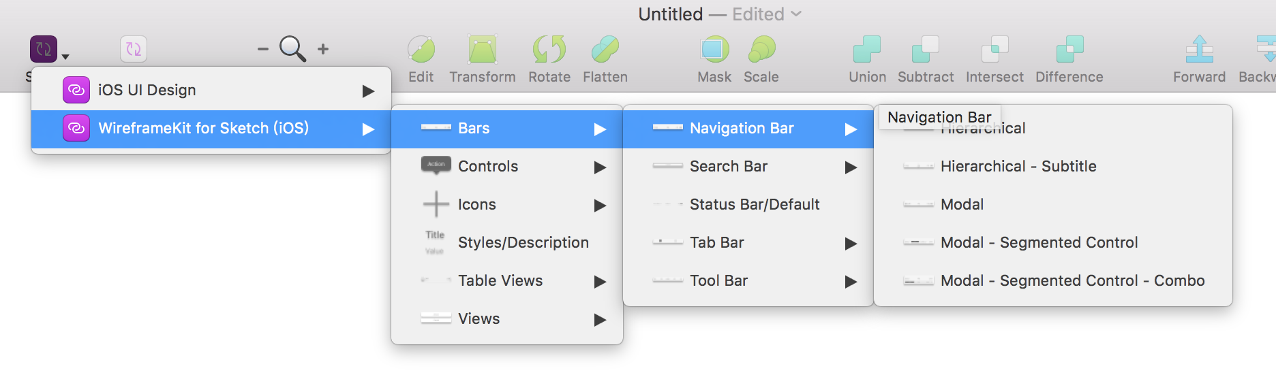Click the Styles/Description preview thumbnail
The image size is (1276, 392).
click(x=435, y=242)
